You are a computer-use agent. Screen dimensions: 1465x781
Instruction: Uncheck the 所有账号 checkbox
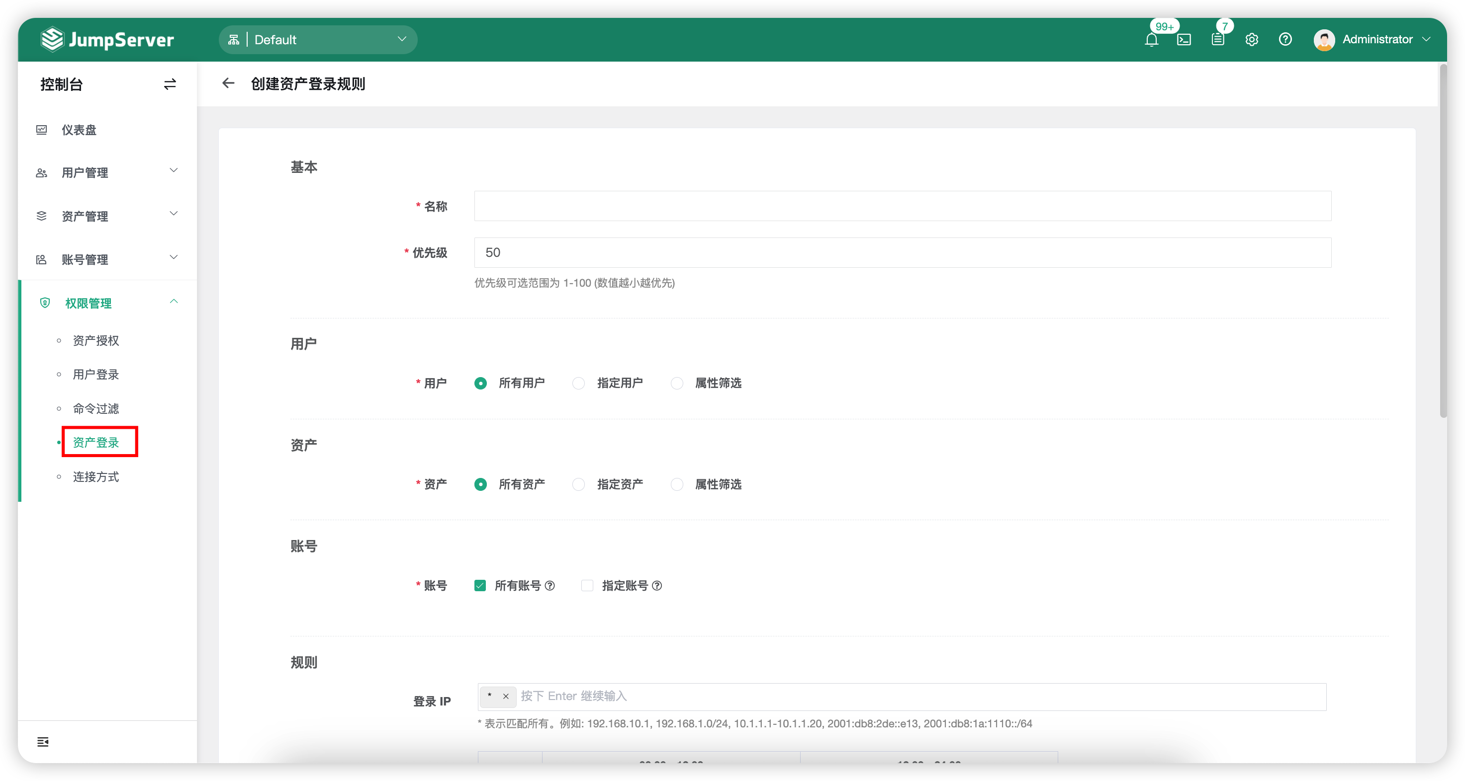(x=480, y=585)
